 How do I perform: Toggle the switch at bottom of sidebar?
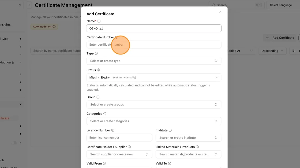(14, 143)
